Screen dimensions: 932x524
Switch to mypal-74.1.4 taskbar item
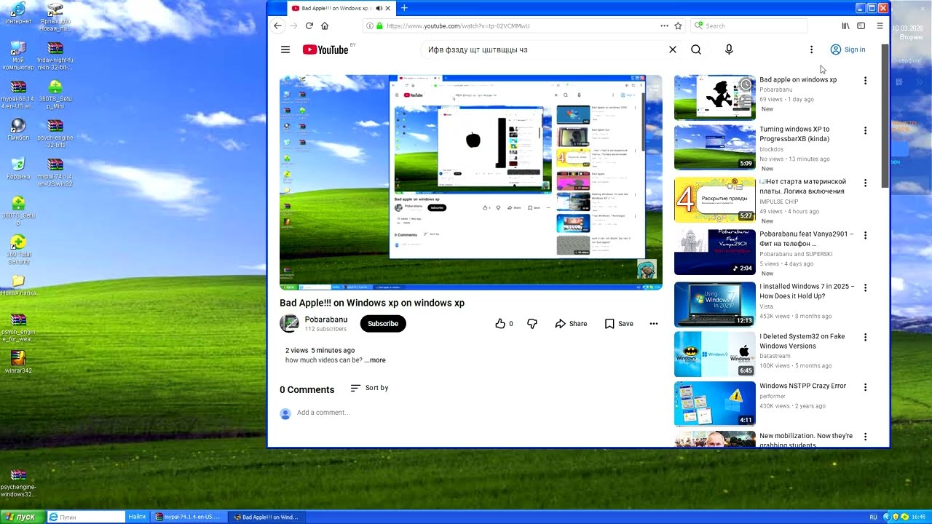[x=187, y=517]
